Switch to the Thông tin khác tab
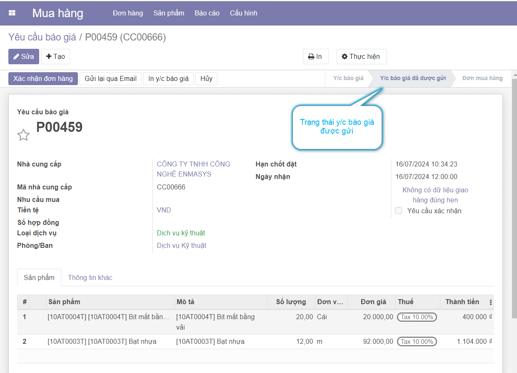The height and width of the screenshot is (373, 517). click(x=90, y=277)
